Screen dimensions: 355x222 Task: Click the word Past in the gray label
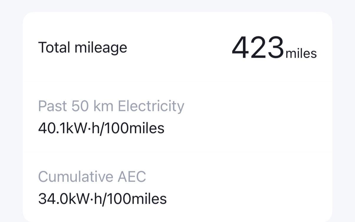pos(52,106)
